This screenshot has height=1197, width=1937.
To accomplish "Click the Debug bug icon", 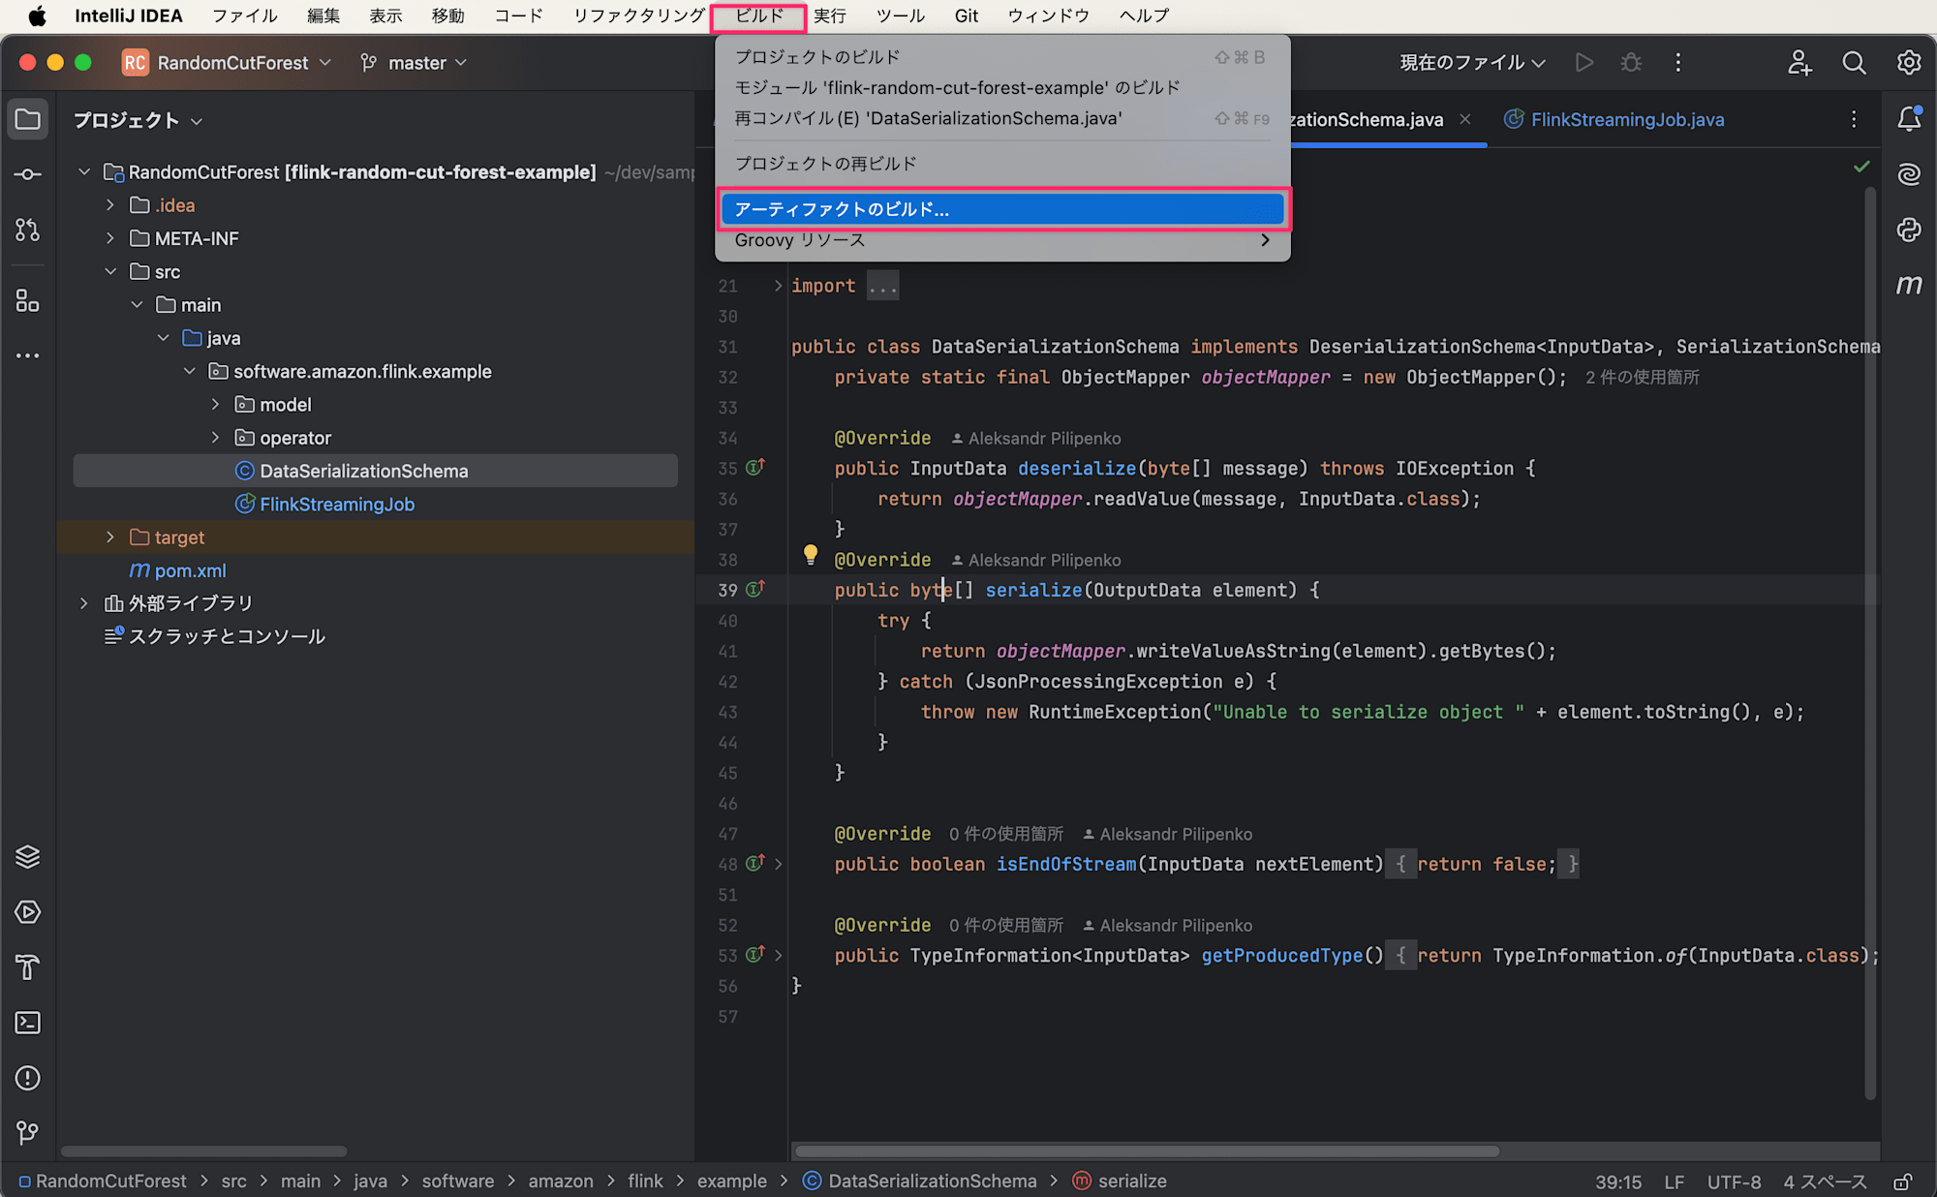I will (x=1631, y=63).
